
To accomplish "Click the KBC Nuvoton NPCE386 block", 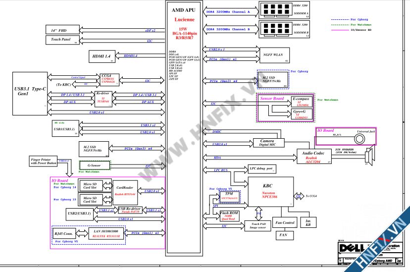I will tap(271, 192).
